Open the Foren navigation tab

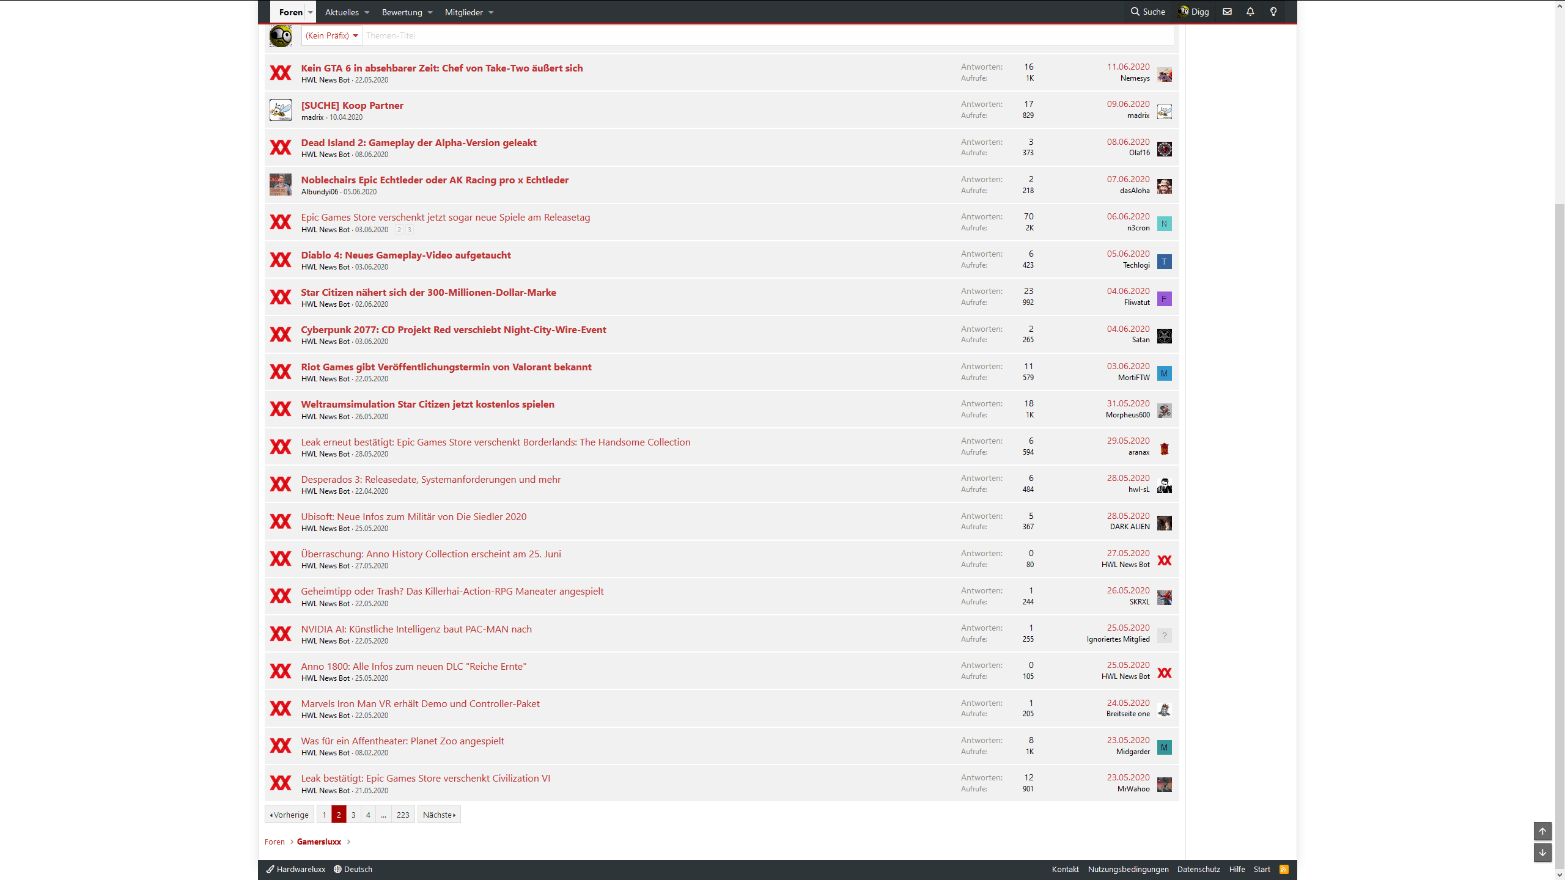click(291, 12)
